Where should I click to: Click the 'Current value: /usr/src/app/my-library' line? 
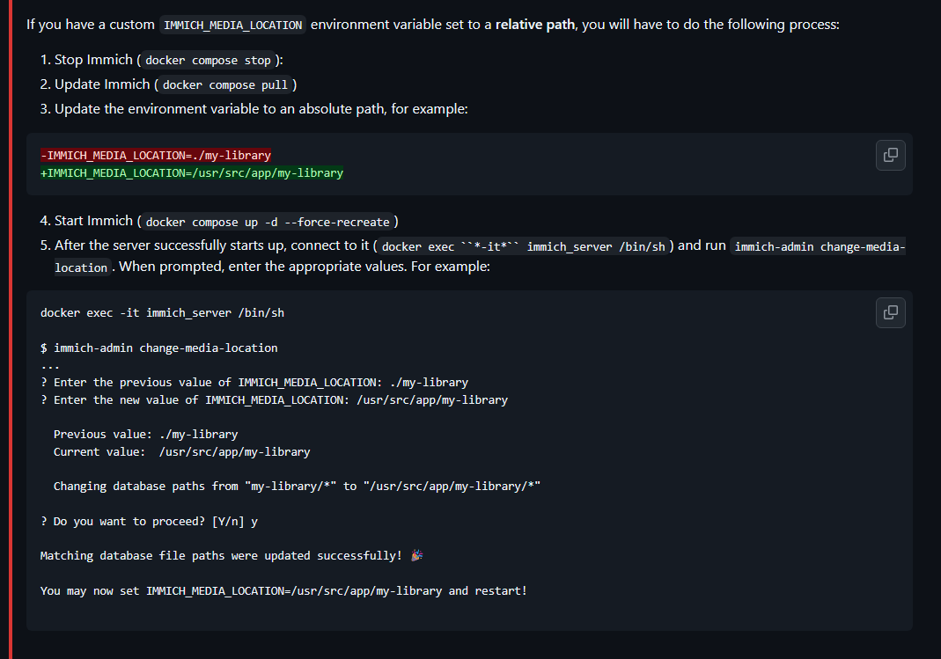click(182, 451)
